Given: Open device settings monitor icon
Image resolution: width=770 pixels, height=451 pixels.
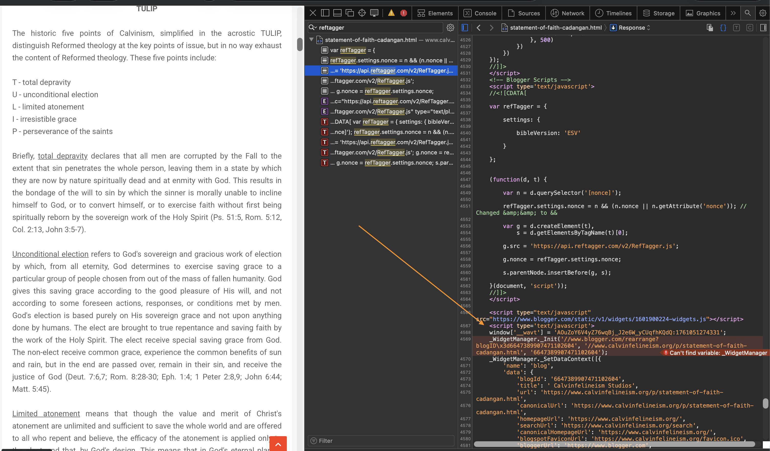Looking at the screenshot, I should [374, 13].
